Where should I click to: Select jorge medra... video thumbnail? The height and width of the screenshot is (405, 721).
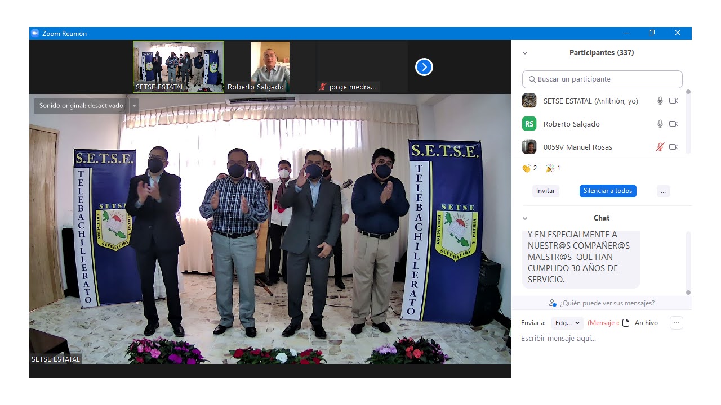(362, 67)
